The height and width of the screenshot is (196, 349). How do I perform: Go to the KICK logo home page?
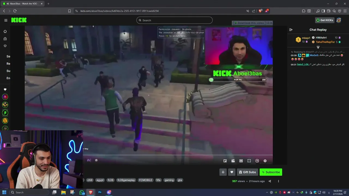19,20
